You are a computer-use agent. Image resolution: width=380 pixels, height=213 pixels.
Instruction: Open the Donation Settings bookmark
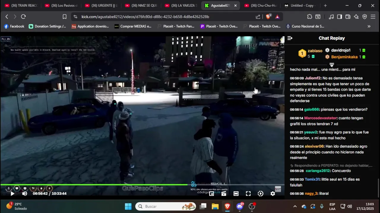pyautogui.click(x=47, y=26)
